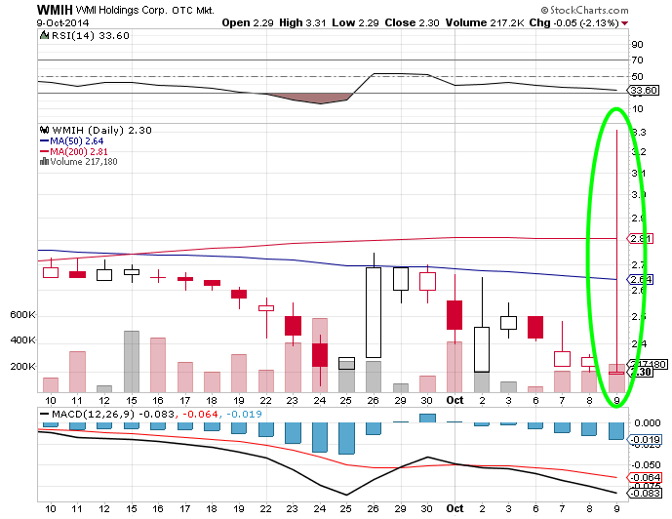
Task: Click the red line marker before MA(200)
Action: coord(44,151)
